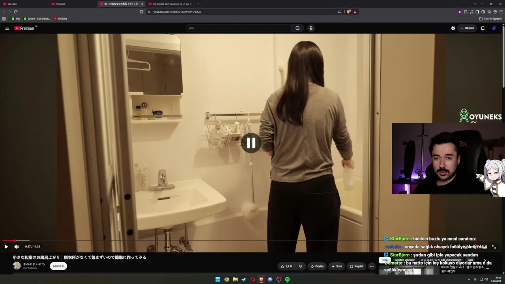
Task: Bookmark this page from the address bar
Action: [x=141, y=12]
